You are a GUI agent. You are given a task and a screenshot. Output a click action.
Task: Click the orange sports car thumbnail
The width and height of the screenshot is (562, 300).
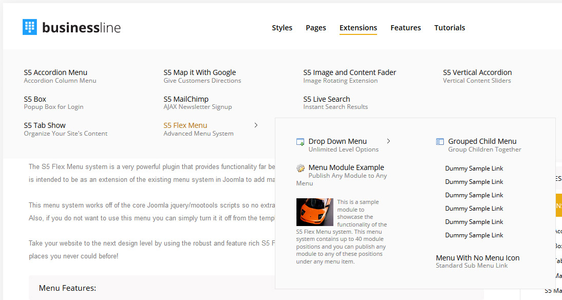point(314,212)
